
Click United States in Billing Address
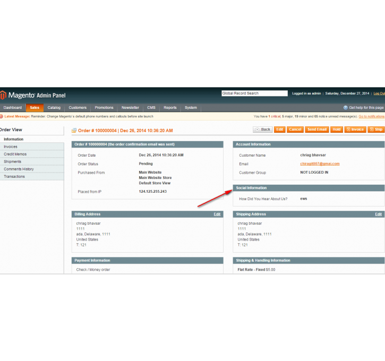(87, 239)
